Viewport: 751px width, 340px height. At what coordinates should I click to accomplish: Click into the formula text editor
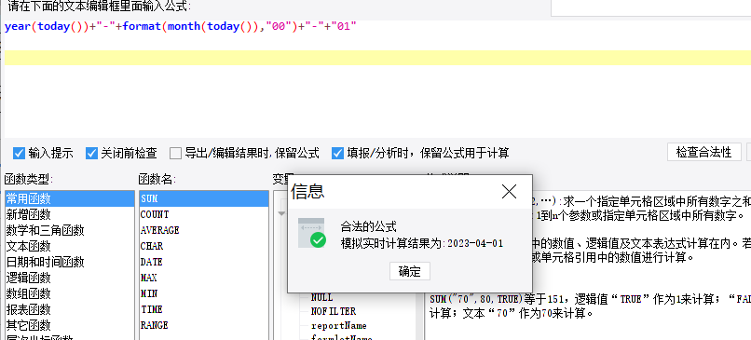click(x=377, y=79)
